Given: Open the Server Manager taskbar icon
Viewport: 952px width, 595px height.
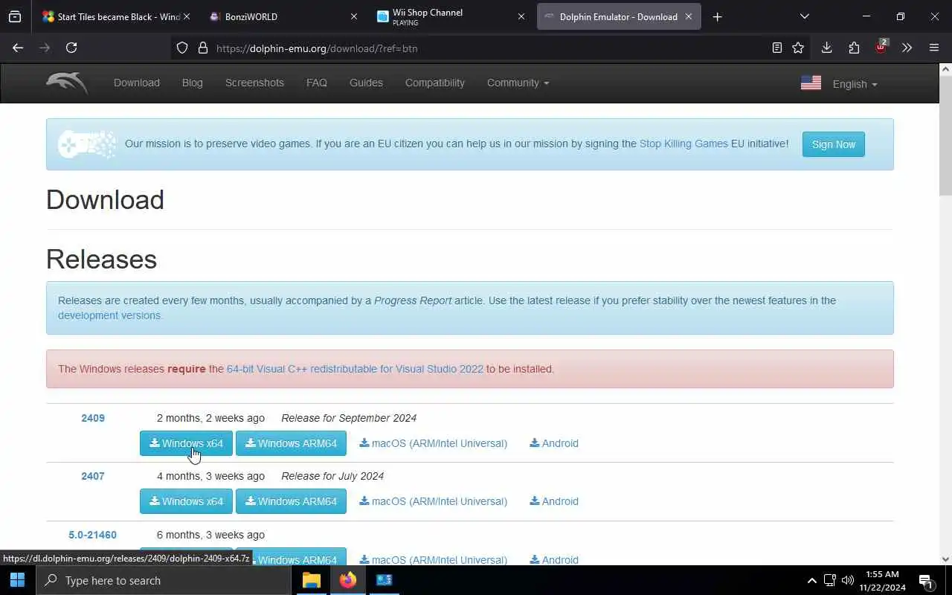Looking at the screenshot, I should point(384,580).
